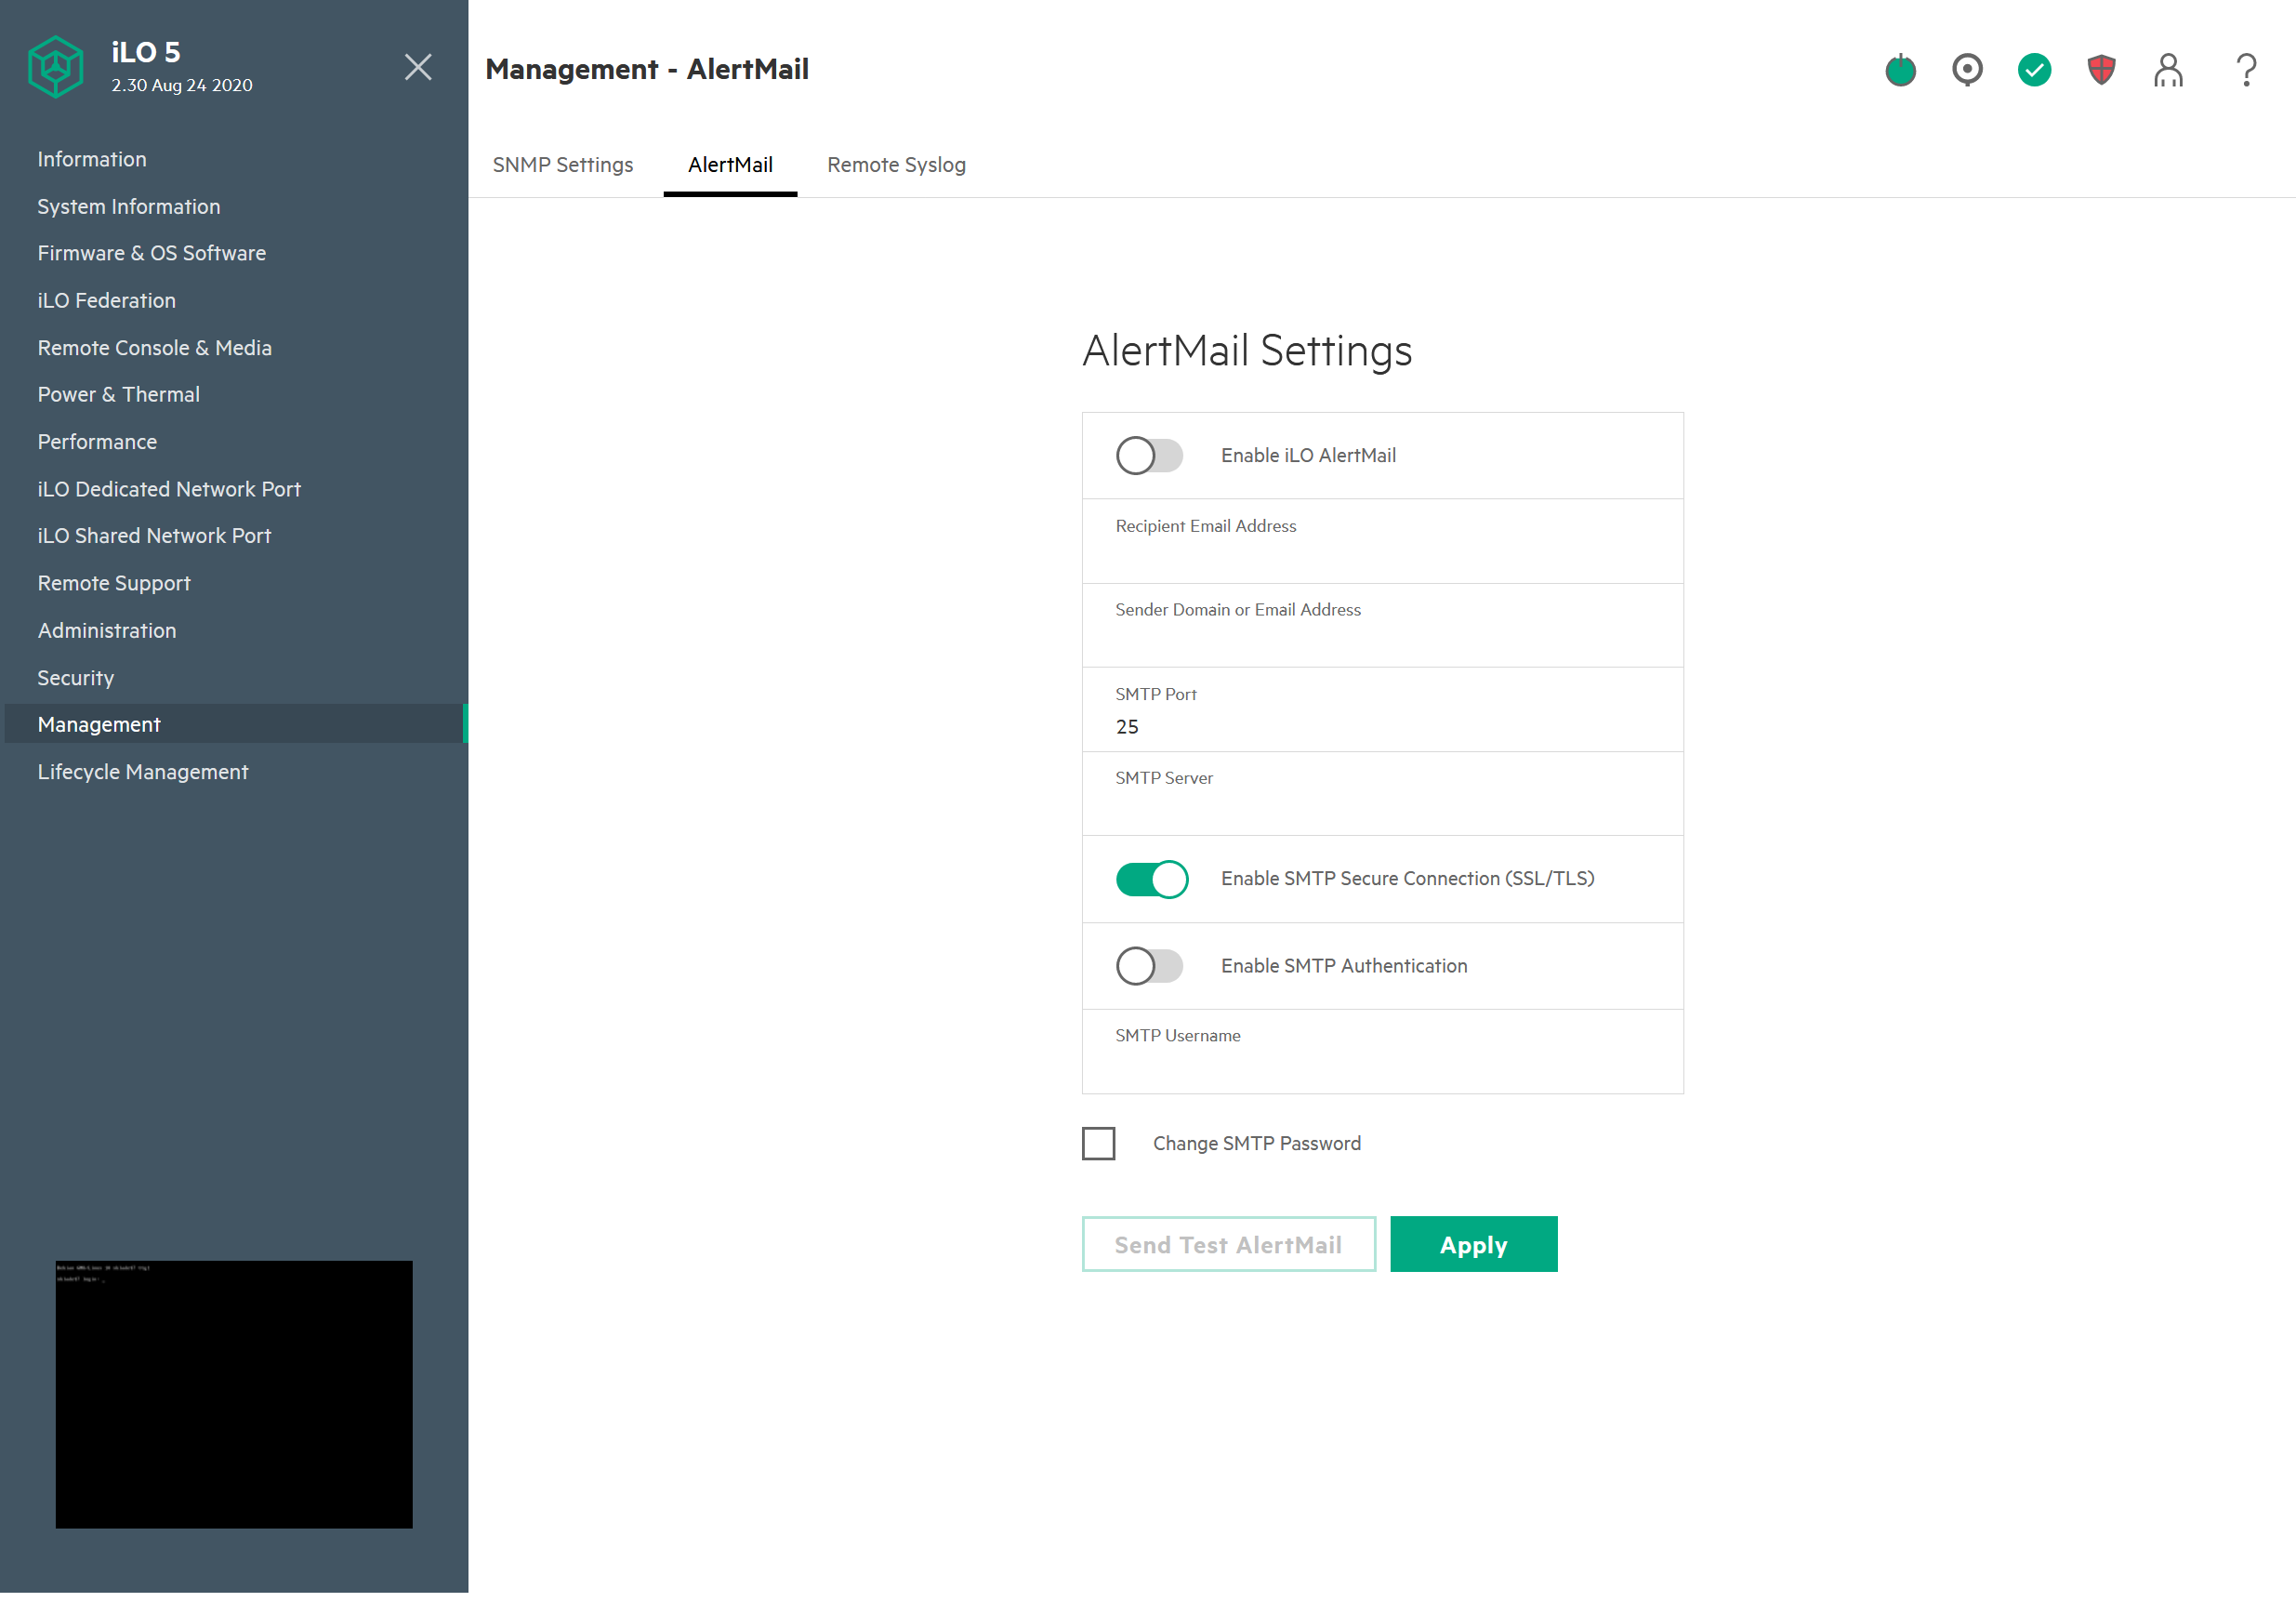Viewport: 2296px width, 1602px height.
Task: Open the remote console thumbnail preview
Action: pos(234,1393)
